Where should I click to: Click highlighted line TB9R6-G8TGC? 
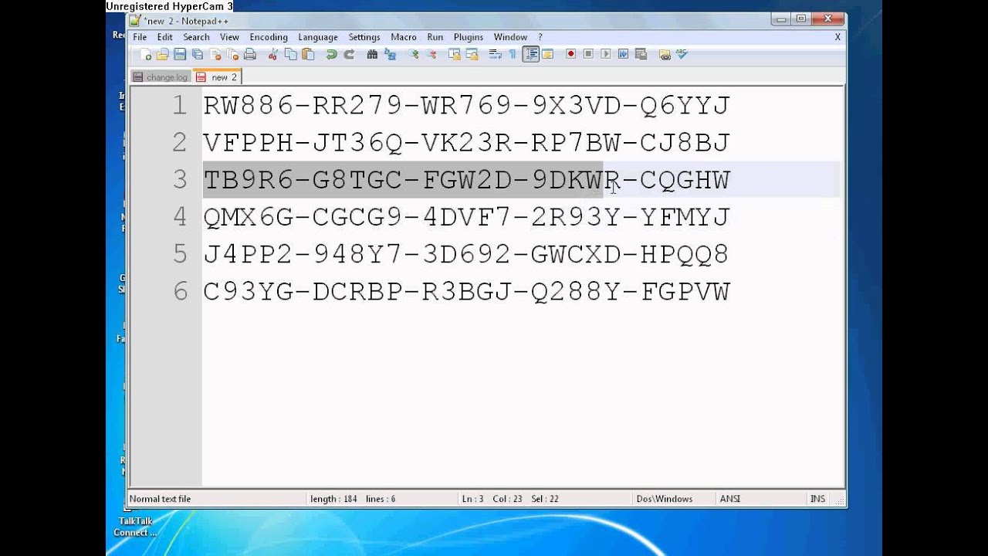click(466, 180)
